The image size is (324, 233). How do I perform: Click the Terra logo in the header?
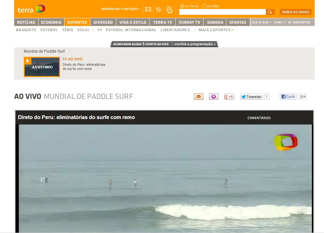click(31, 9)
